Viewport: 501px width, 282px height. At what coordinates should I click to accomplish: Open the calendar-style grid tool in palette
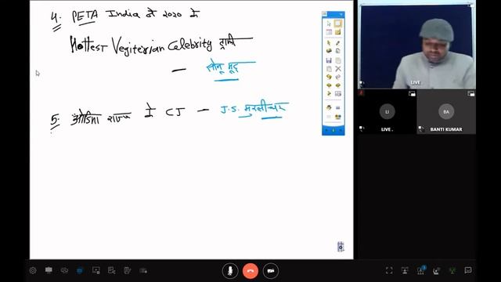(x=329, y=32)
